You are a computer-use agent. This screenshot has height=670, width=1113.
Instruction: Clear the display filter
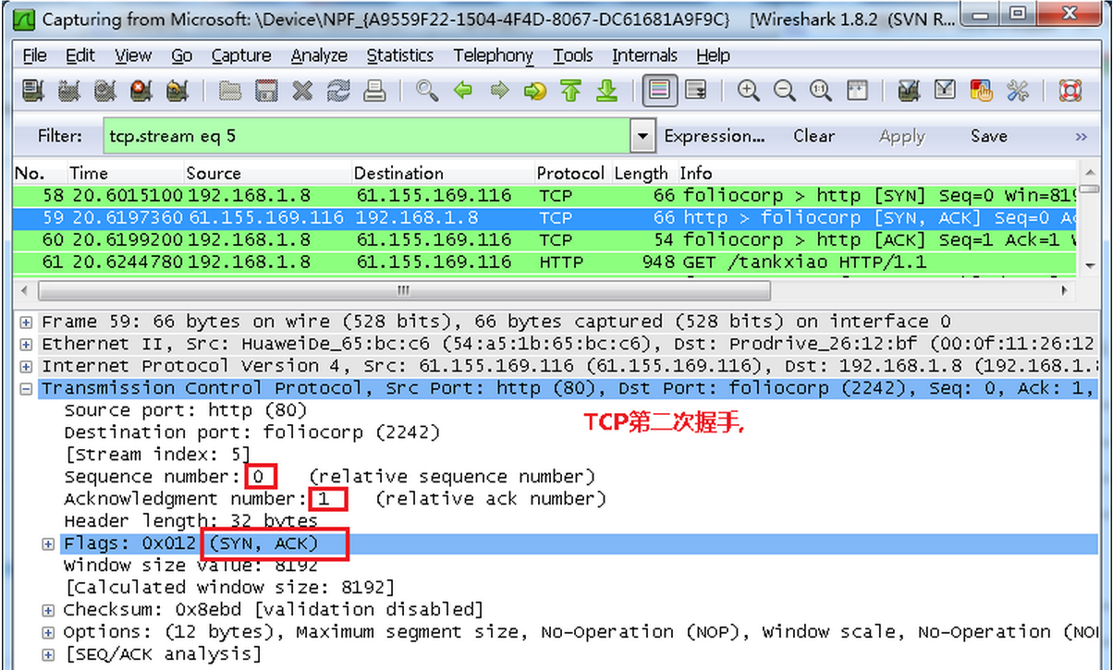(813, 136)
